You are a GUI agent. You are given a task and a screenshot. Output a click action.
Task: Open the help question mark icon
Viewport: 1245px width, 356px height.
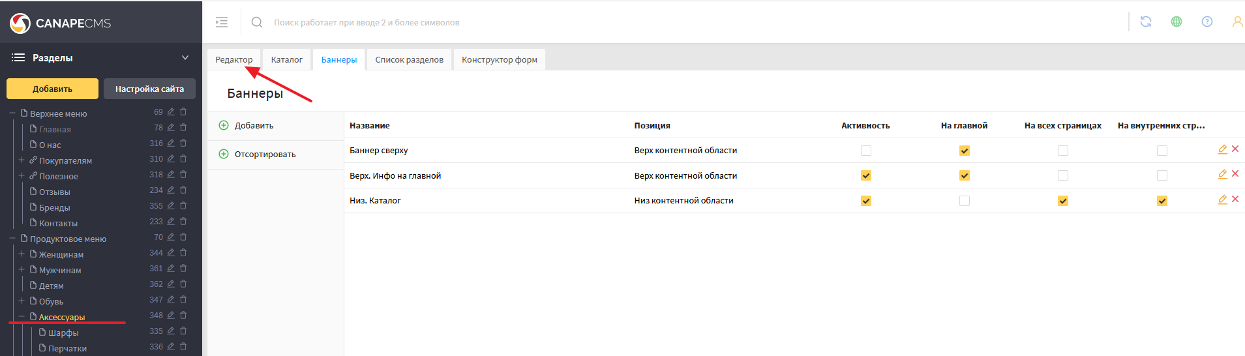(1207, 22)
